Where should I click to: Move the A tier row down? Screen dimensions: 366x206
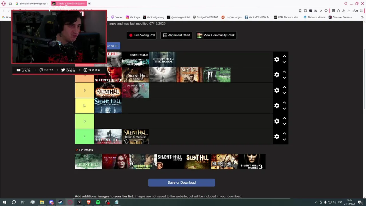tap(284, 78)
